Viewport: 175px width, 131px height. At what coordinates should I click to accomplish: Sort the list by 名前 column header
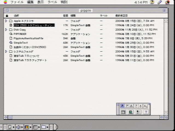point(16,16)
